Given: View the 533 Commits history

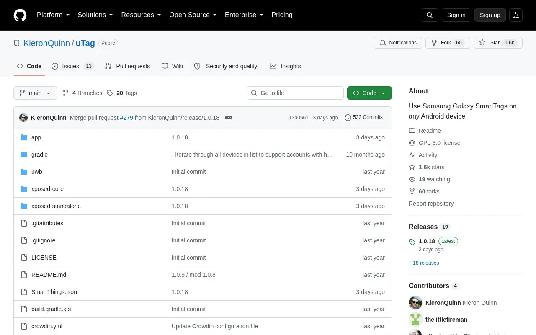Looking at the screenshot, I should [363, 118].
